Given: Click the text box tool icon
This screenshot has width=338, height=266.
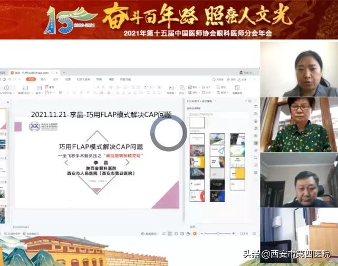Looking at the screenshot, I should pyautogui.click(x=171, y=88).
